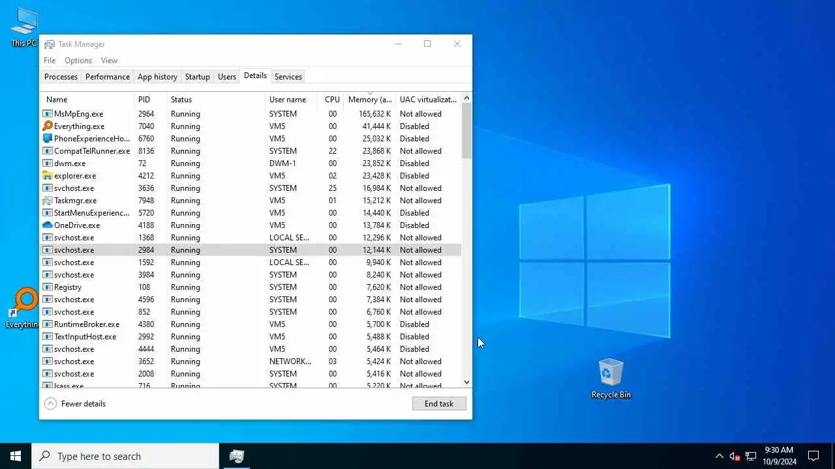This screenshot has width=835, height=469.
Task: Click the Everything.exe magnifier icon in list
Action: pos(47,126)
